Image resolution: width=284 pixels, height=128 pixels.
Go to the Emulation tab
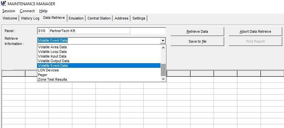click(x=76, y=18)
